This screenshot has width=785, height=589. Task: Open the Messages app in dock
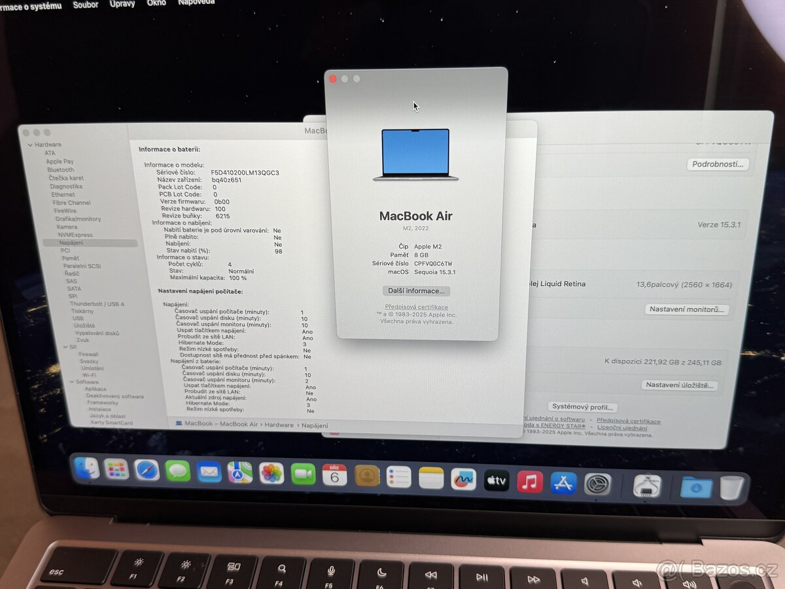coord(178,471)
